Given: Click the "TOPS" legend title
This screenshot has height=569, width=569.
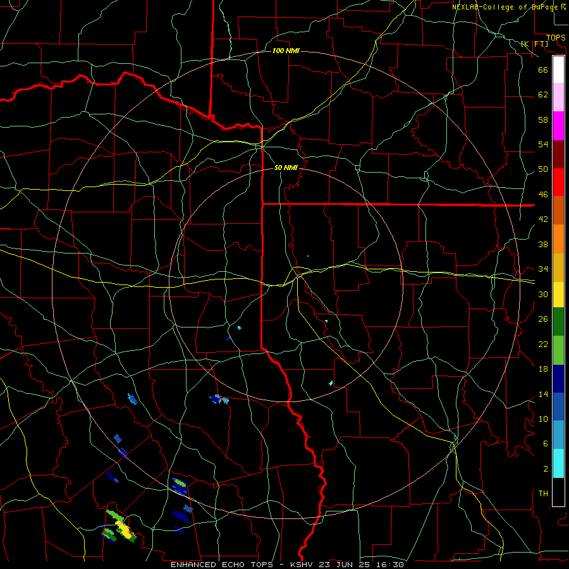Looking at the screenshot, I should pyautogui.click(x=556, y=38).
